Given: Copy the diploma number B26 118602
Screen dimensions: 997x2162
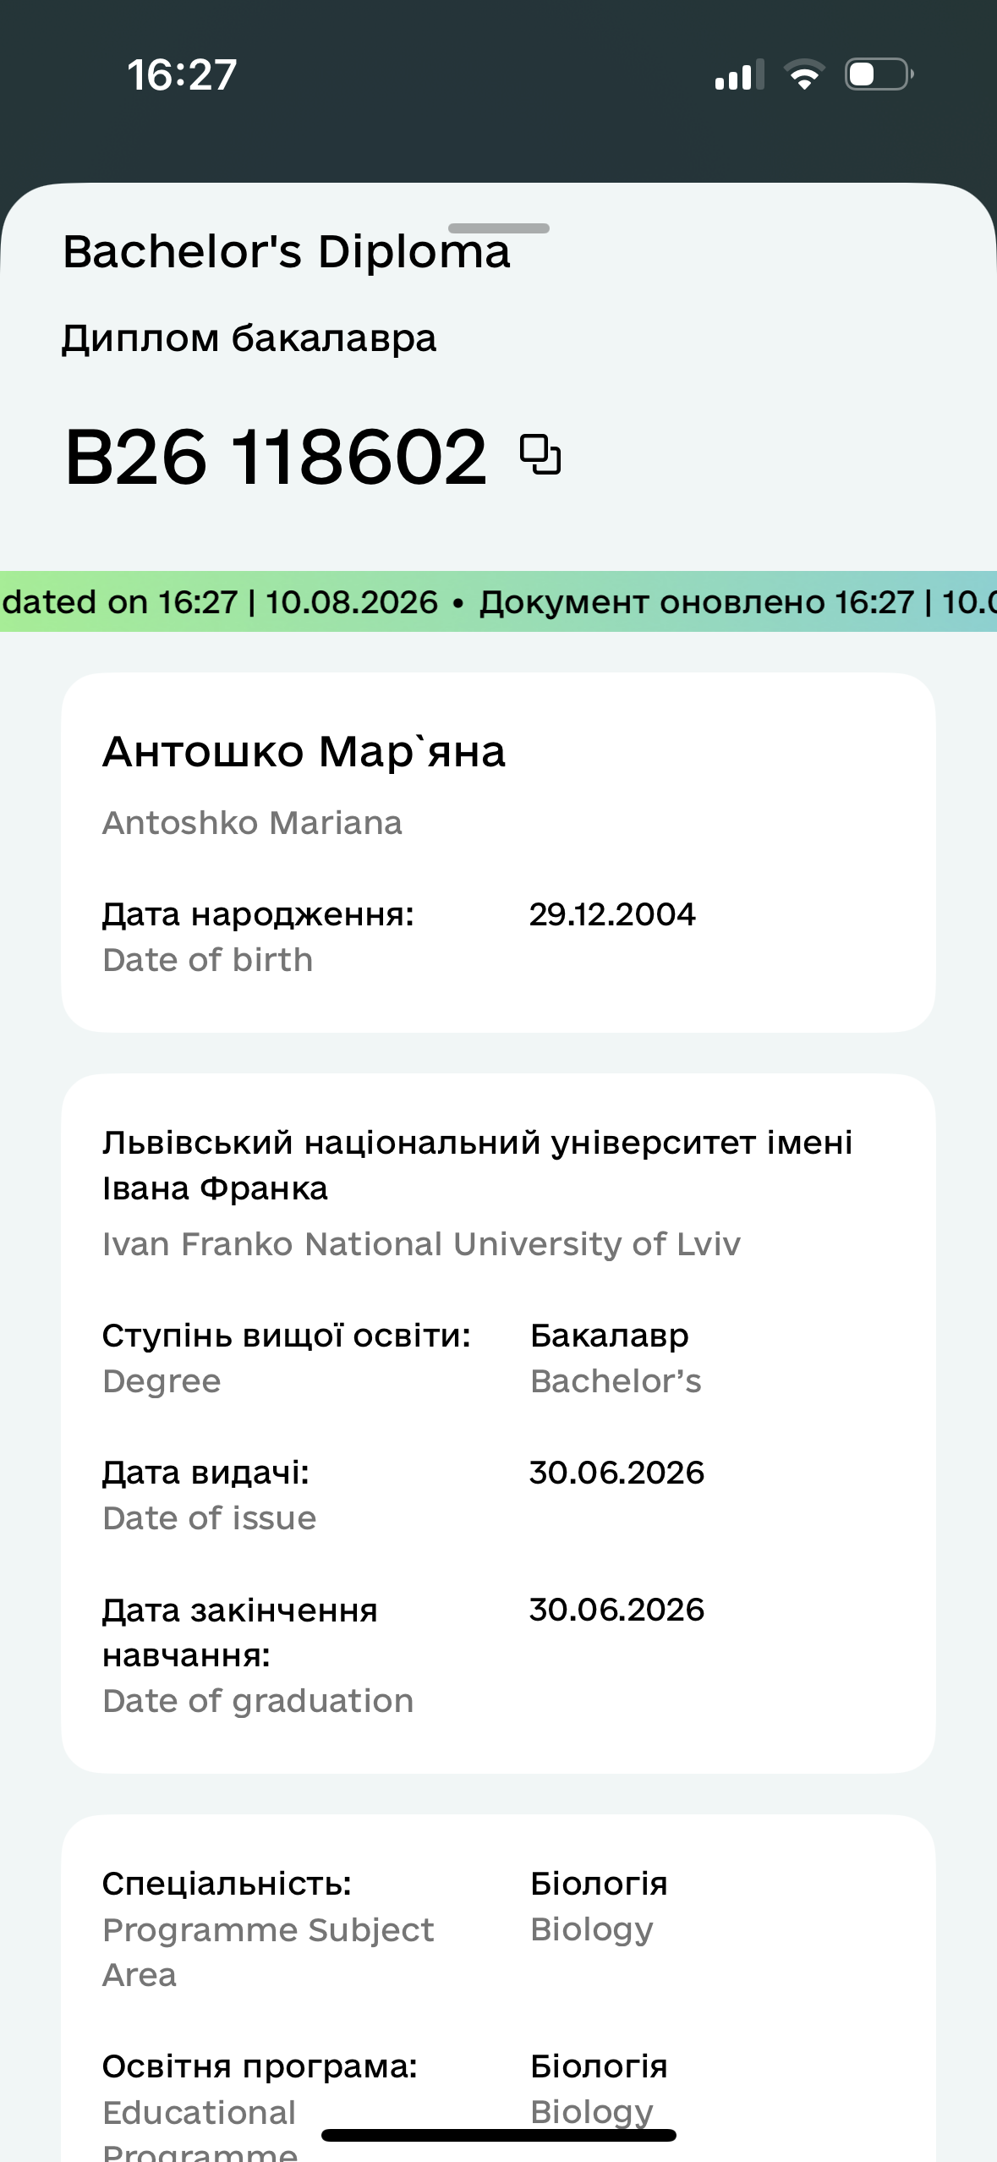Looking at the screenshot, I should coord(540,454).
